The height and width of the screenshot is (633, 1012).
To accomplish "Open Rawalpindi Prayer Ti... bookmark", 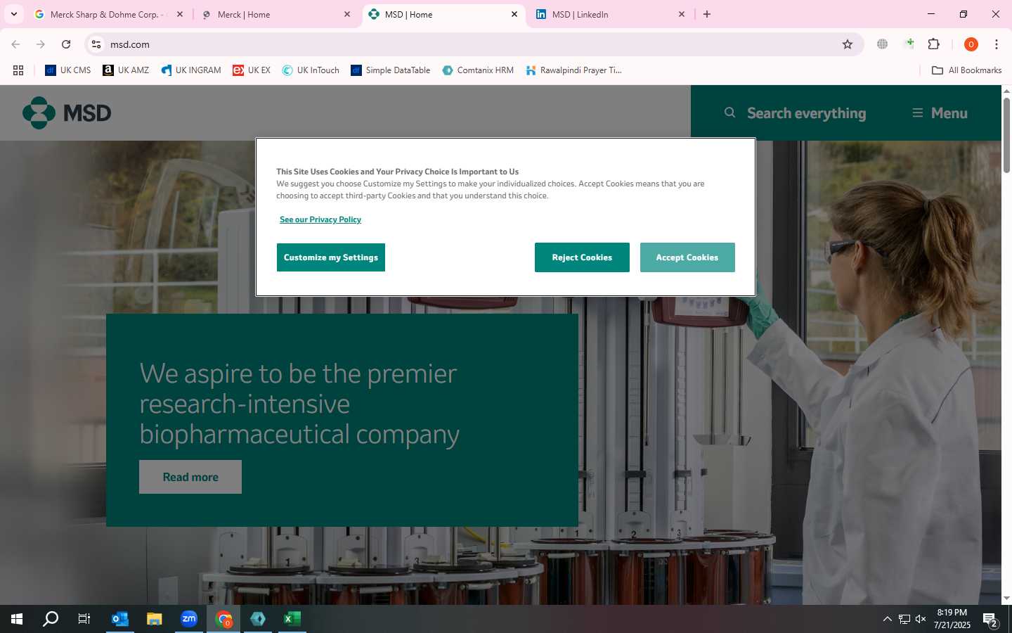I will (573, 70).
